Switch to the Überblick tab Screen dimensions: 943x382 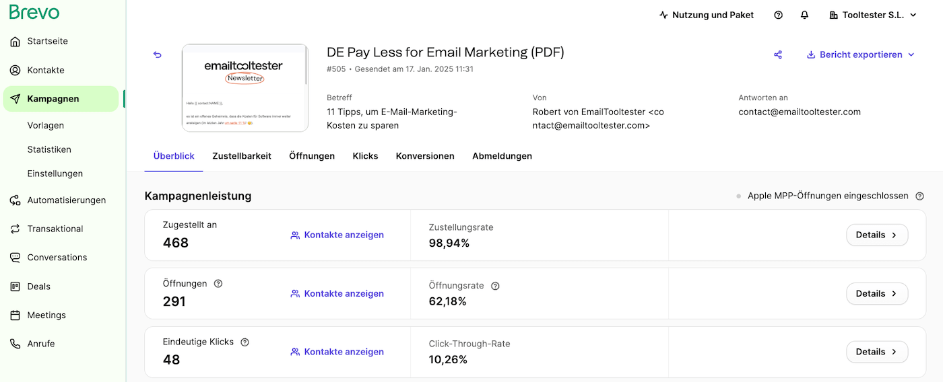[x=174, y=156]
